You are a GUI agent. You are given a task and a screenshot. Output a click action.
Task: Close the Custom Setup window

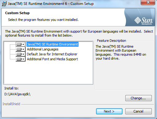coord(148,2)
